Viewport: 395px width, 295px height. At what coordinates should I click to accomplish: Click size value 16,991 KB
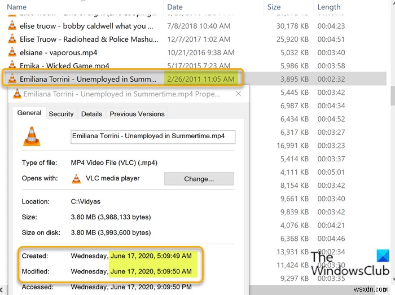tap(292, 146)
